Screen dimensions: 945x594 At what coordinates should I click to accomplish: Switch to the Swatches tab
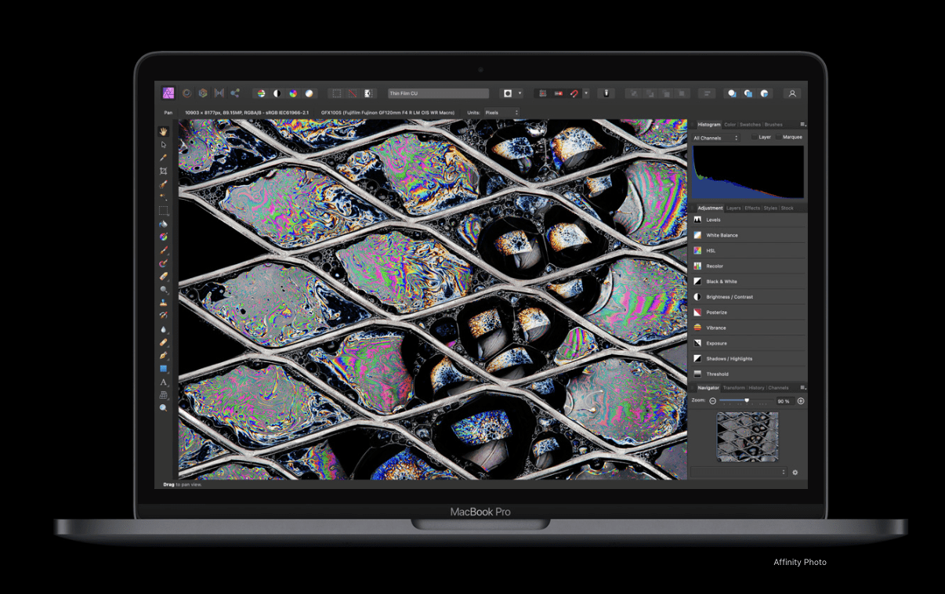pyautogui.click(x=750, y=125)
